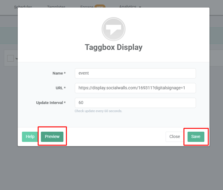223x190 pixels.
Task: Focus the Name field containing event
Action: 135,73
